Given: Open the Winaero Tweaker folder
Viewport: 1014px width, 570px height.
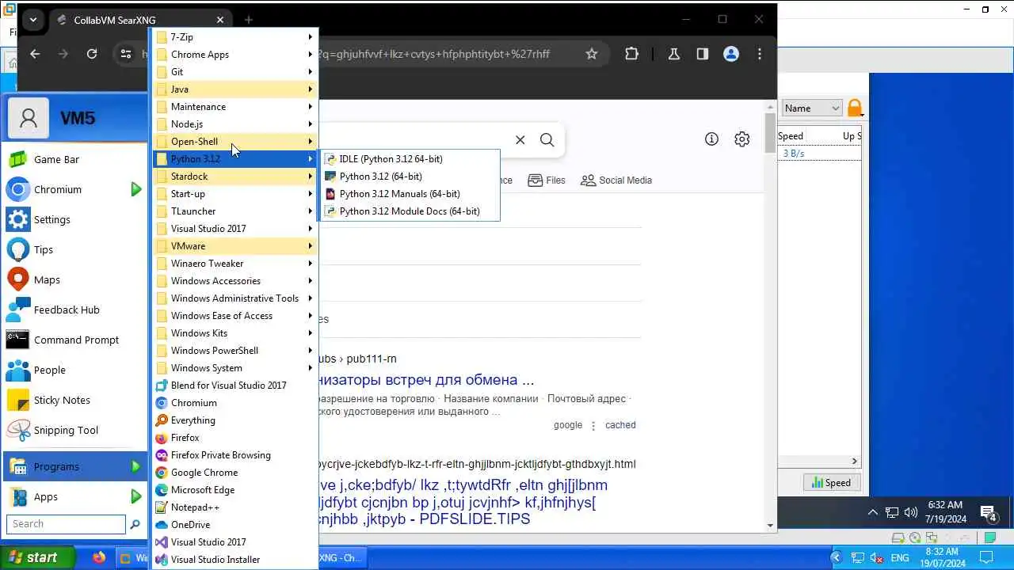Looking at the screenshot, I should click(234, 264).
